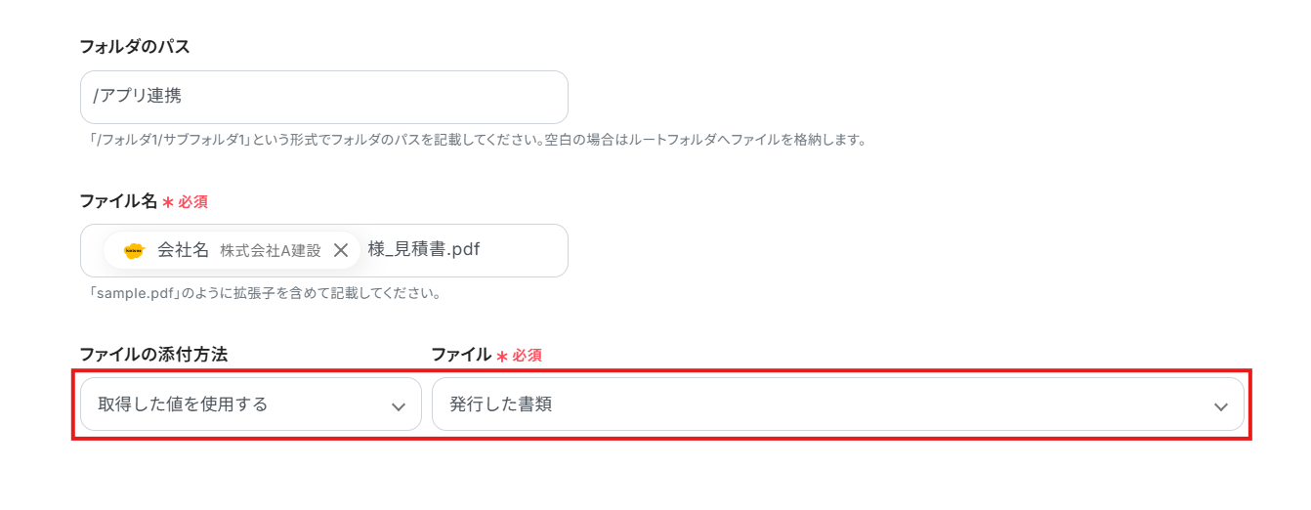Click the ファイルの添付方法 label
1311x510 pixels.
pos(153,355)
